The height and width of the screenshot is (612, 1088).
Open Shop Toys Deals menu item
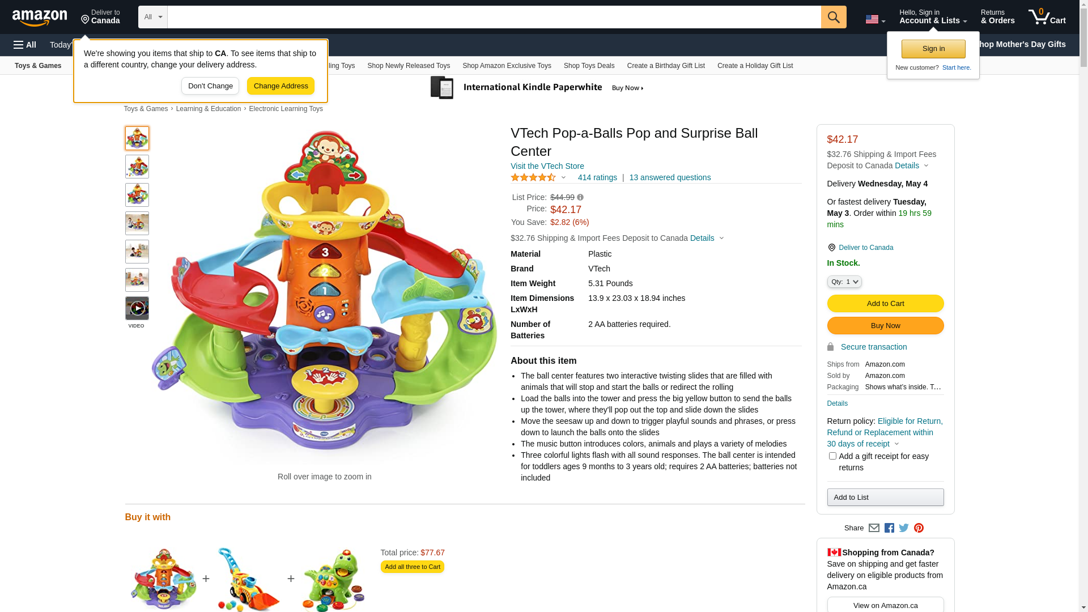coord(589,66)
